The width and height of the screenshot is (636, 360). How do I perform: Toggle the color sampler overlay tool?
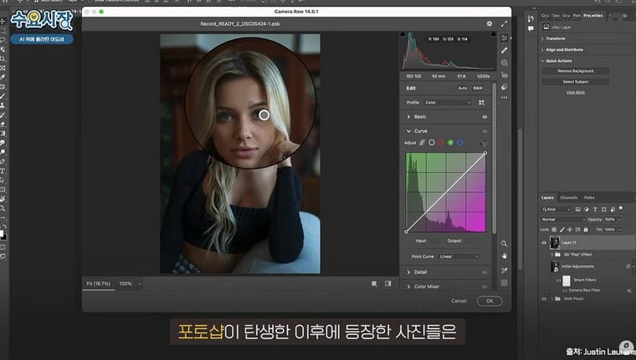click(x=504, y=270)
